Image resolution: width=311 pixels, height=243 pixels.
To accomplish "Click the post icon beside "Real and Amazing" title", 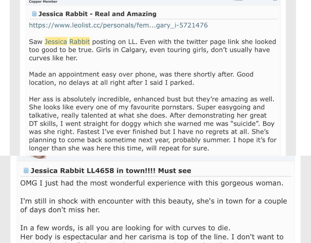I will pos(34,14).
